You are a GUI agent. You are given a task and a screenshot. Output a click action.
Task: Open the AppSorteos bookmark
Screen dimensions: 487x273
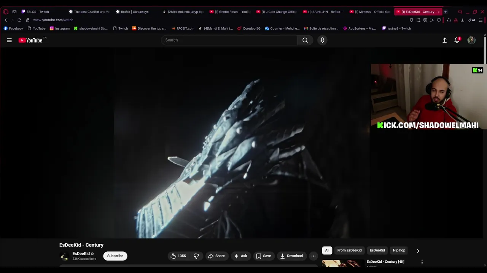click(x=360, y=28)
